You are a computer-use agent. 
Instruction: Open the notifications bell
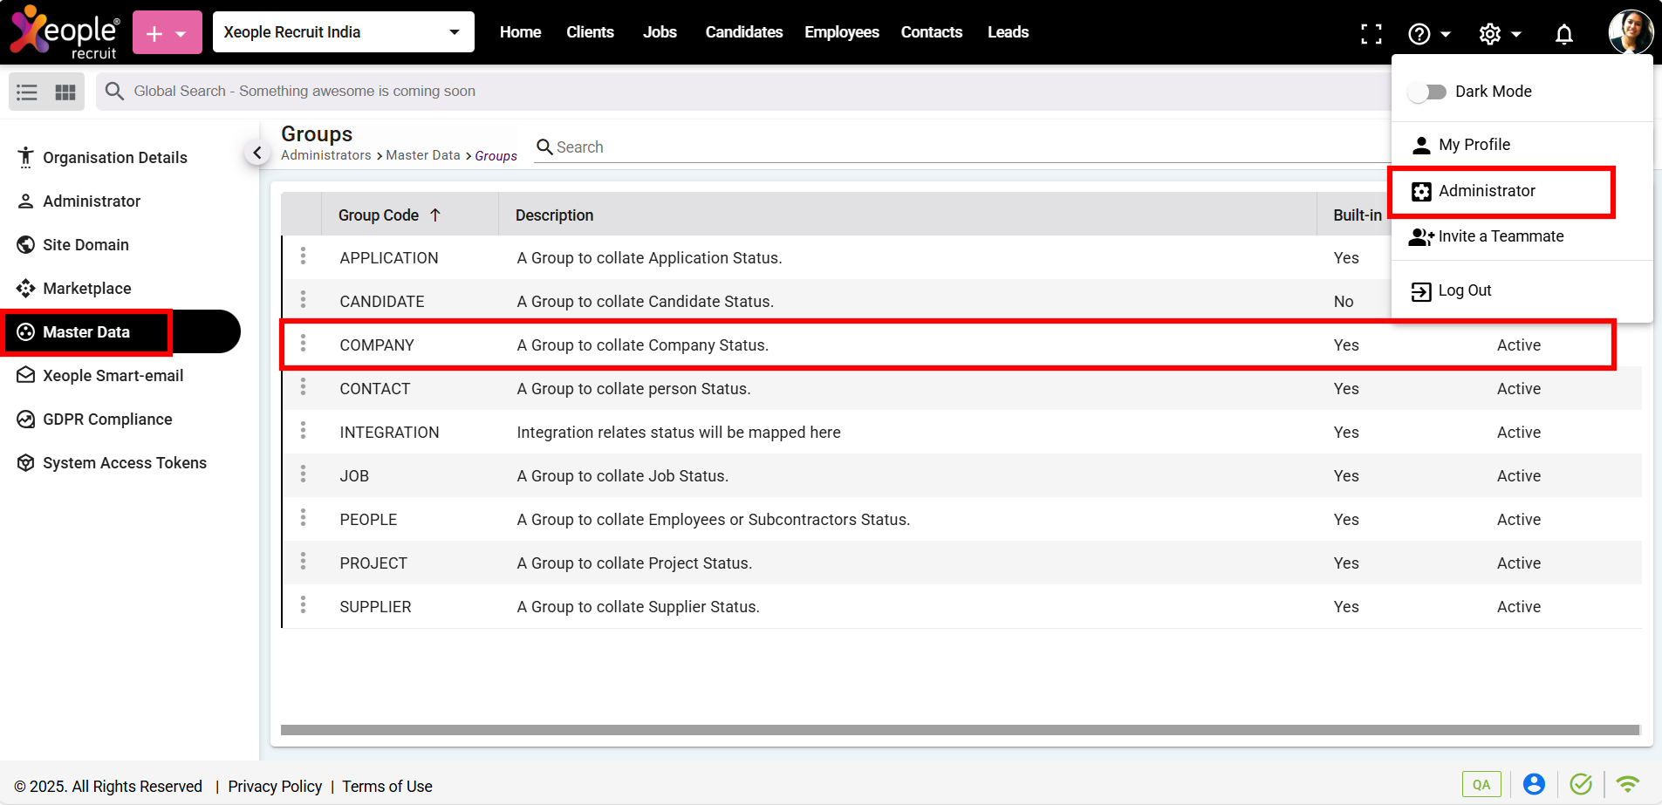coord(1563,34)
